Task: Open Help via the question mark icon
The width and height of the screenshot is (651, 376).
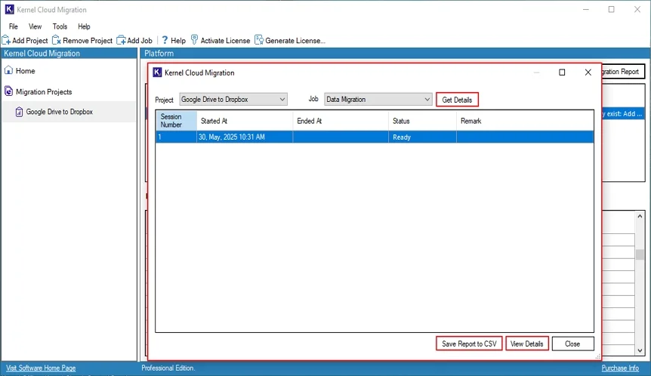Action: [x=165, y=40]
